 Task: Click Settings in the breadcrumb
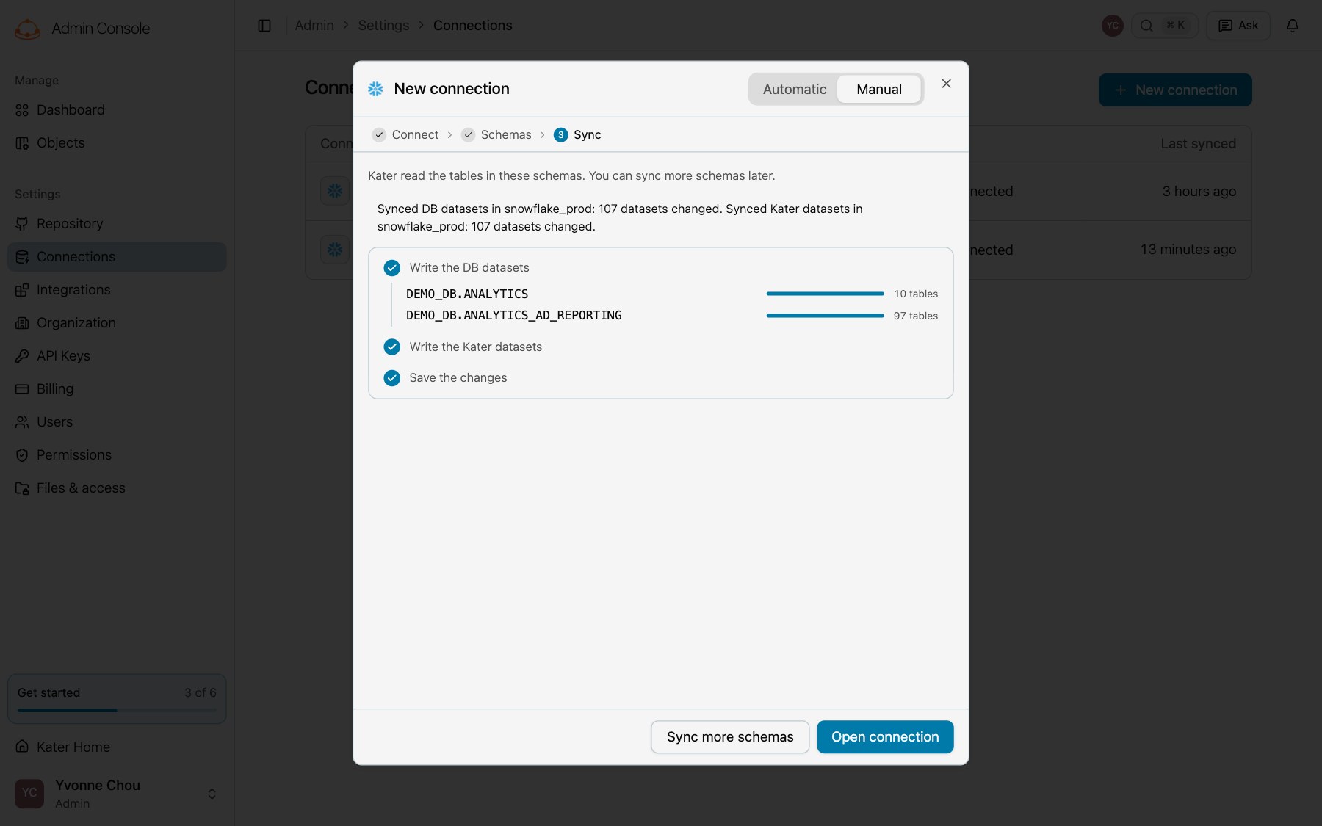pyautogui.click(x=383, y=26)
